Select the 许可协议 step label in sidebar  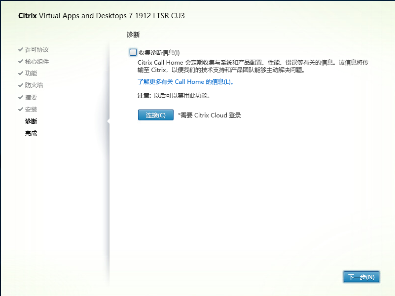pyautogui.click(x=37, y=50)
